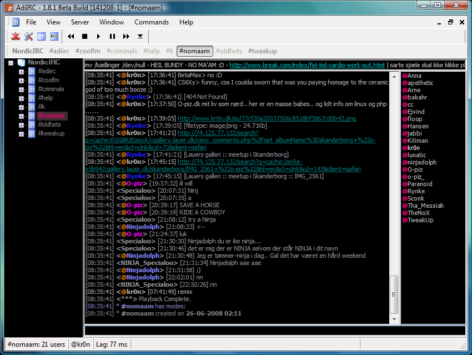The width and height of the screenshot is (472, 355).
Task: Switch to the #coolfm channel tab
Action: (89, 51)
